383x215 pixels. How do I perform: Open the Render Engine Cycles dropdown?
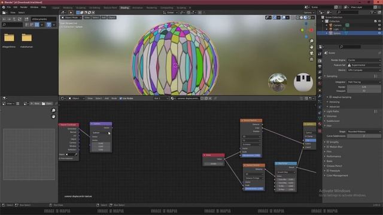364,60
